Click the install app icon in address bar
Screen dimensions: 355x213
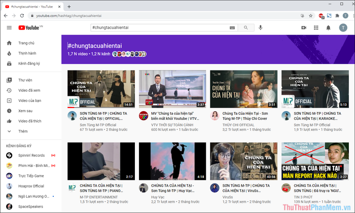(302, 16)
